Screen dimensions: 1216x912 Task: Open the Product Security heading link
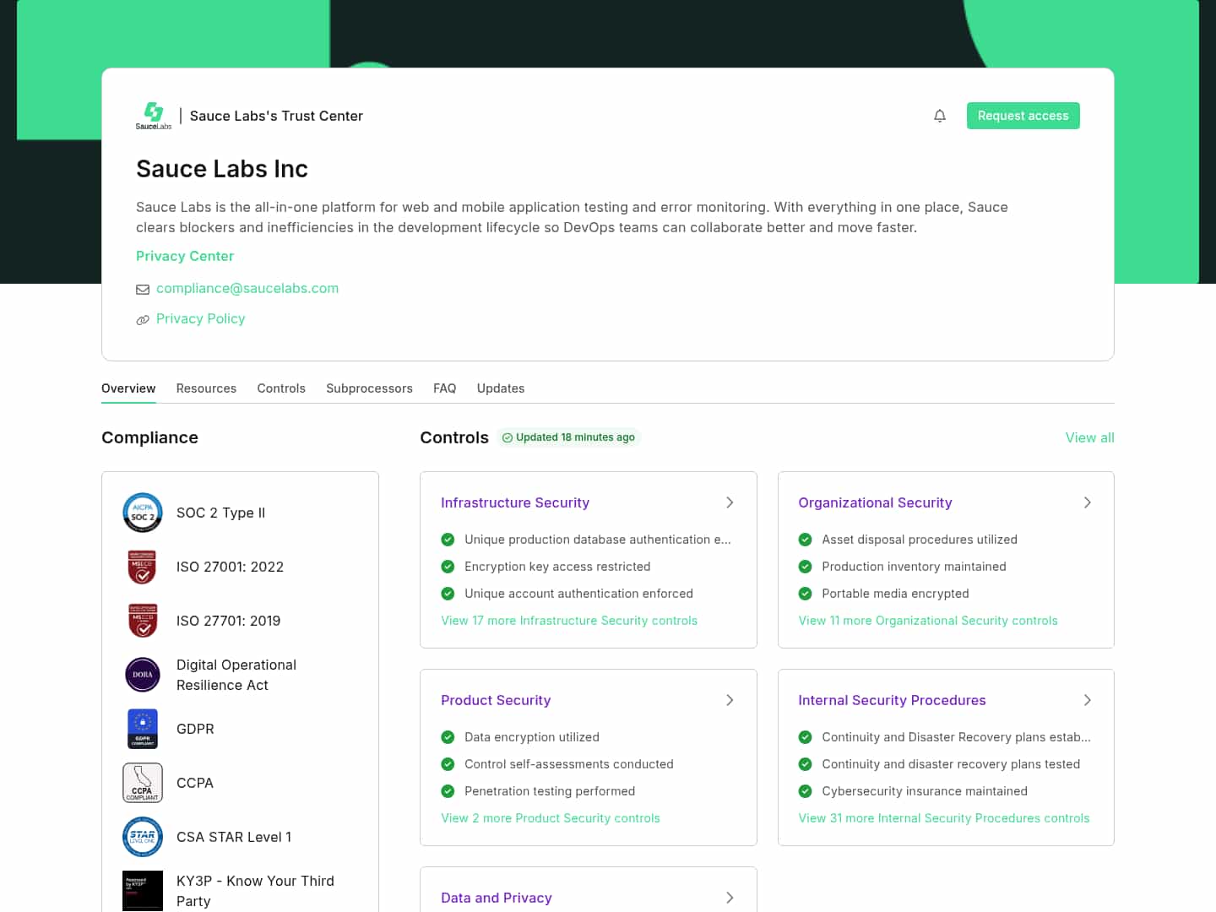[496, 700]
